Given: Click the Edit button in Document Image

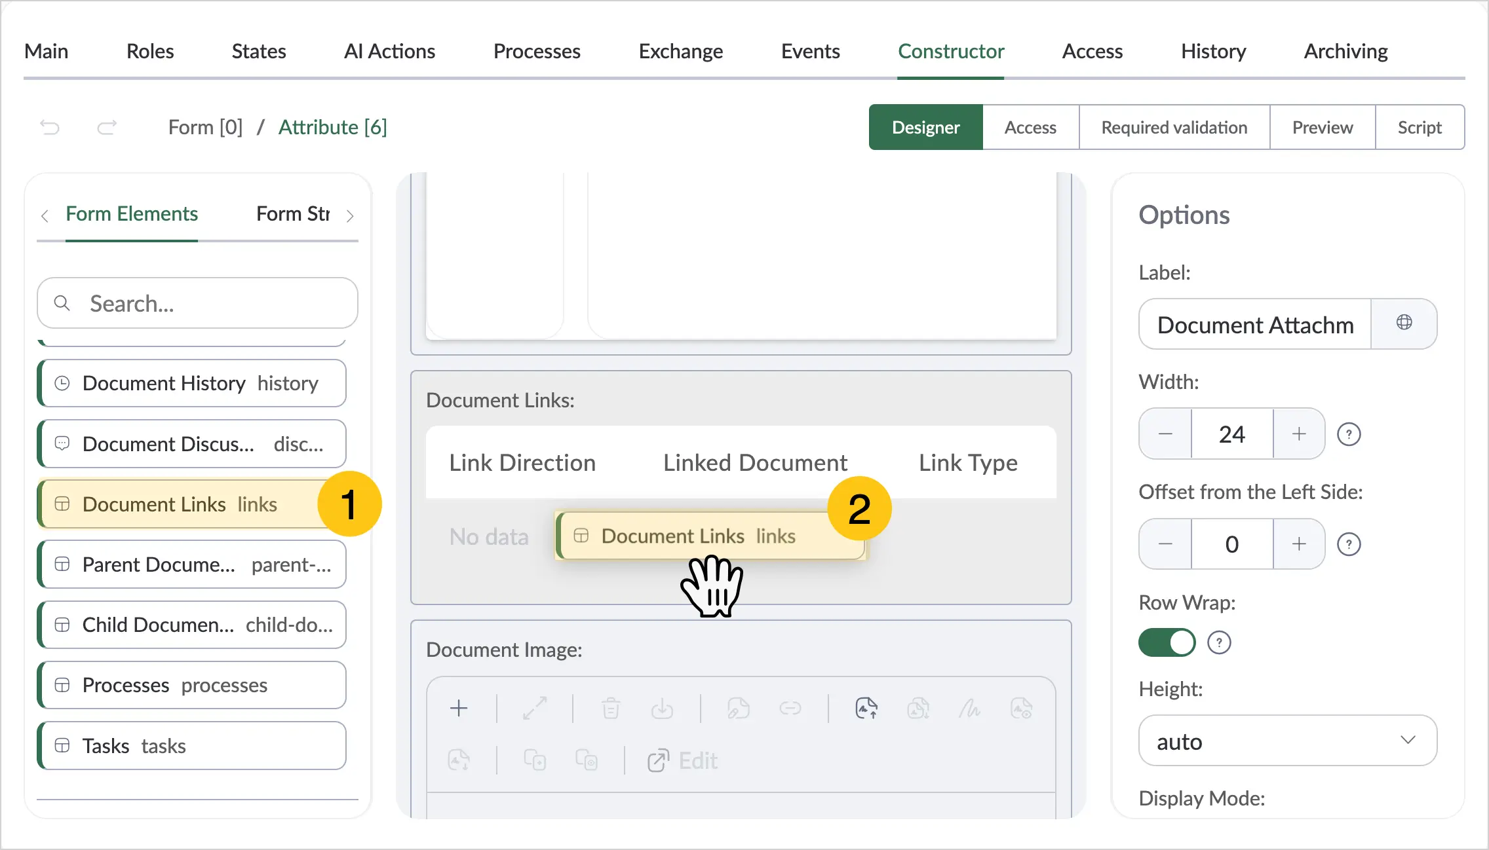Looking at the screenshot, I should click(x=682, y=760).
